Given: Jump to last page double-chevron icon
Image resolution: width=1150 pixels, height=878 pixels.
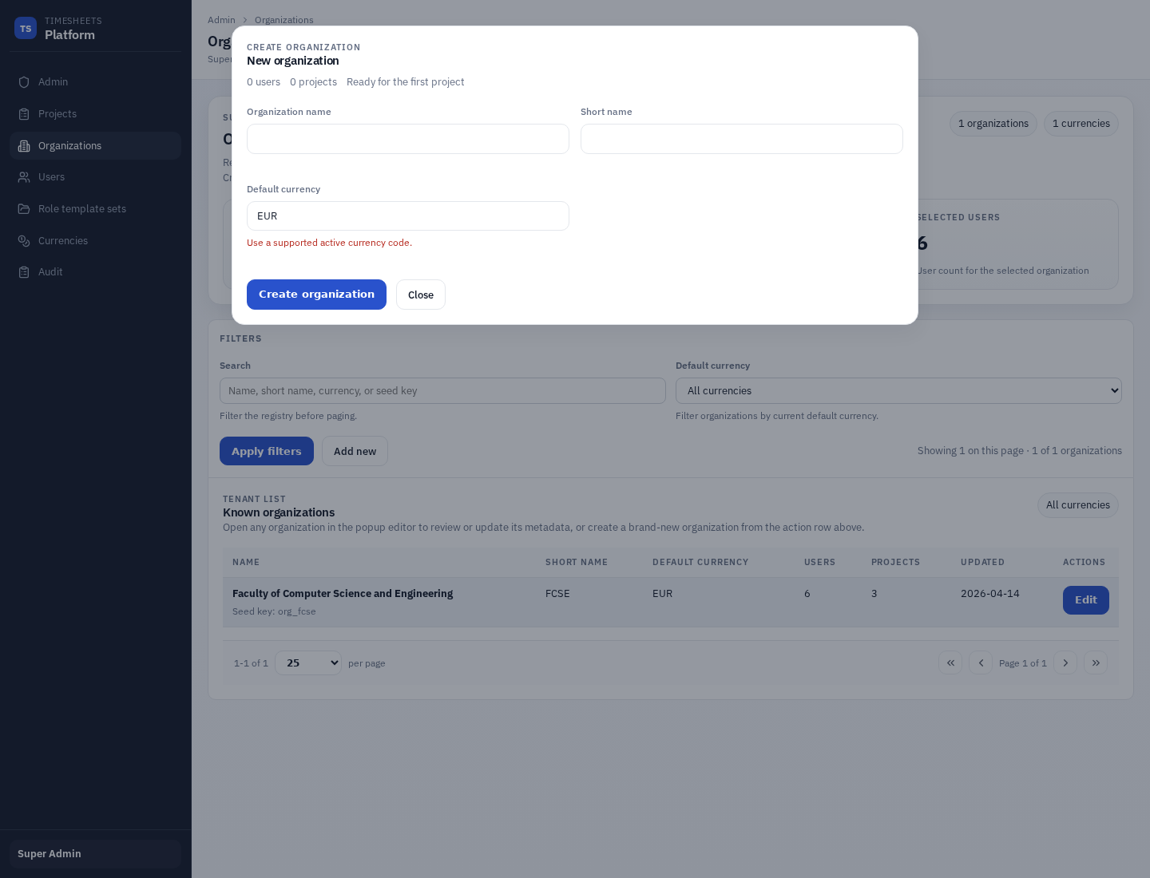Looking at the screenshot, I should pyautogui.click(x=1096, y=662).
